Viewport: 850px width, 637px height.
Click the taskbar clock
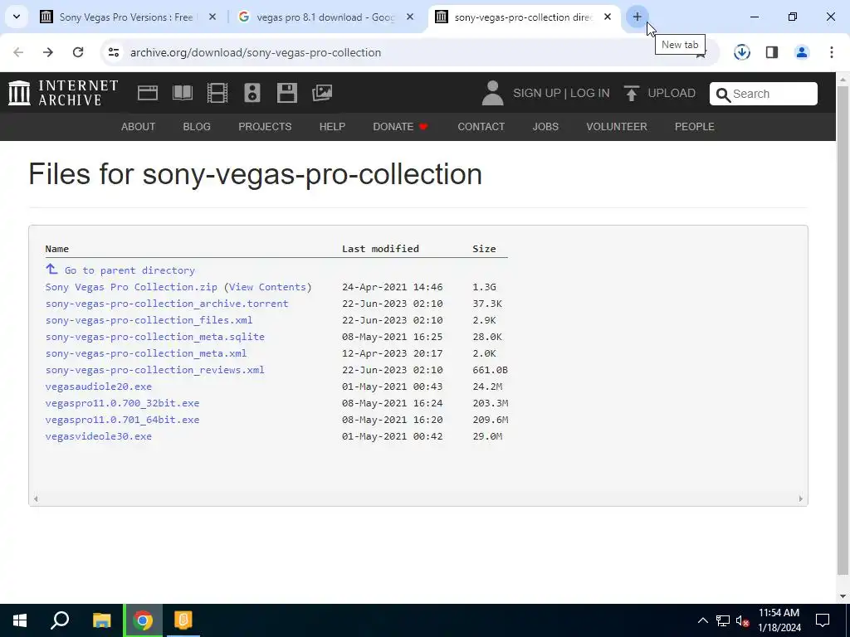tap(779, 620)
